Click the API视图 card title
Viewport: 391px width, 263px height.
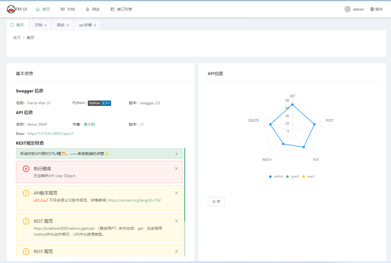click(215, 74)
